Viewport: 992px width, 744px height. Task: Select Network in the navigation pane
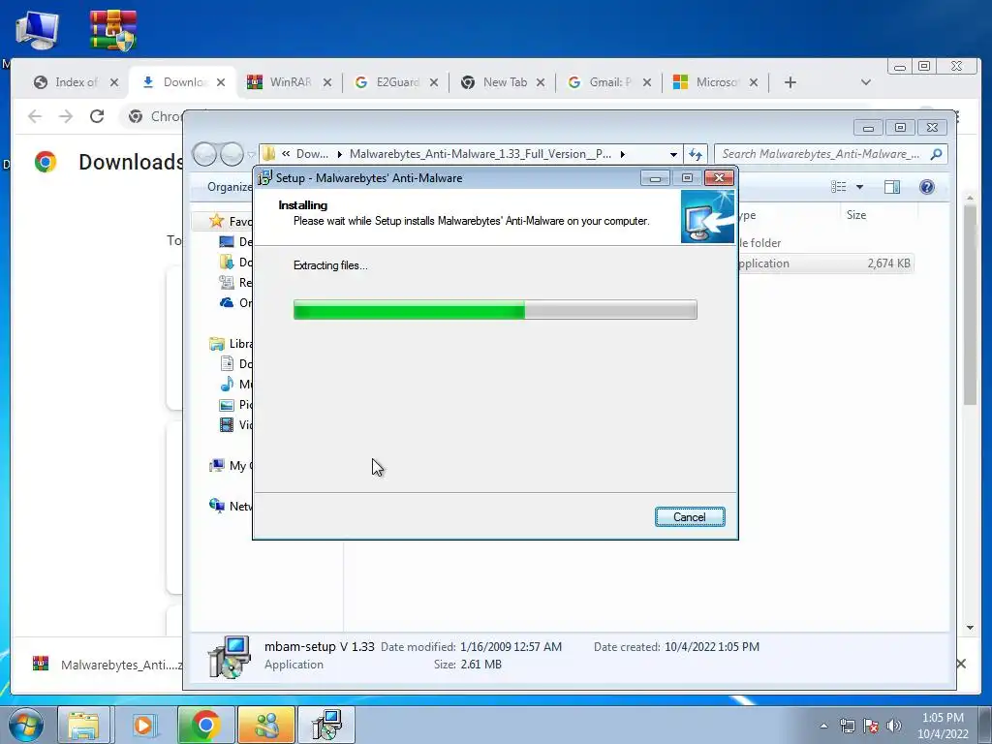point(231,506)
